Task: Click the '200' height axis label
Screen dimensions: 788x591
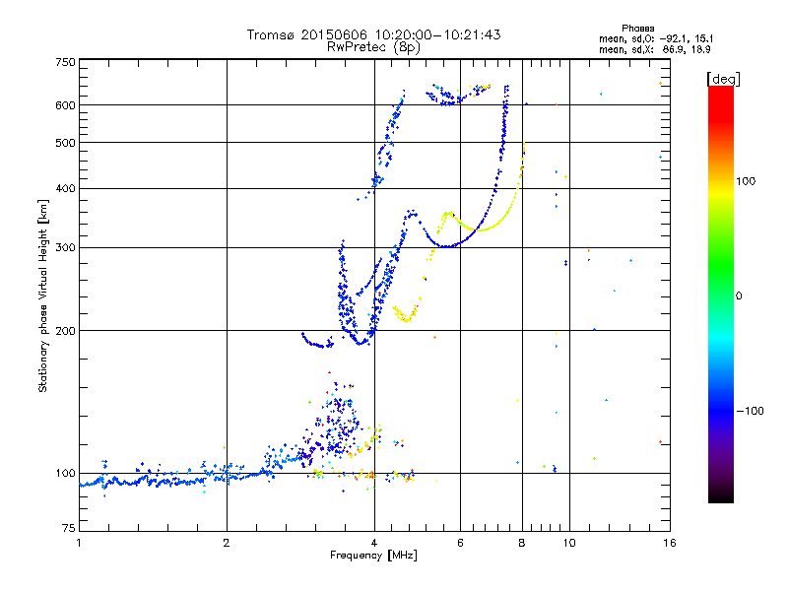Action: [x=65, y=331]
